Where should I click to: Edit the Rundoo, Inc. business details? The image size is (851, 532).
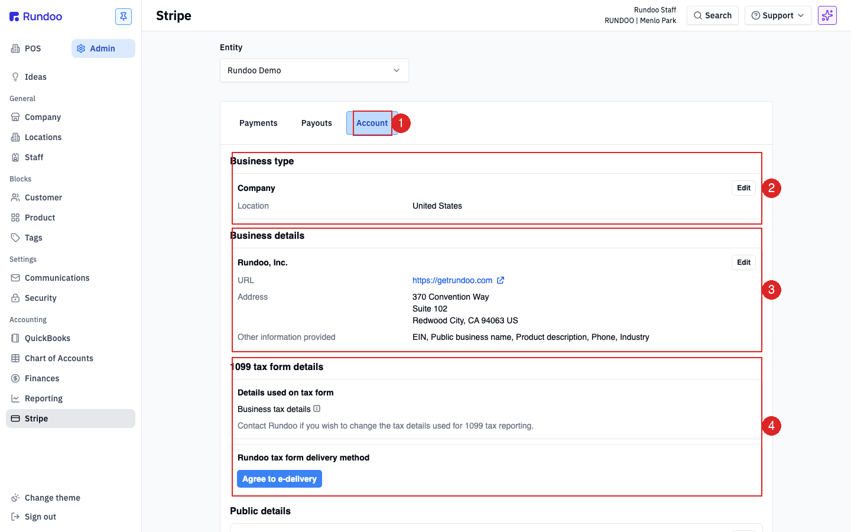tap(743, 262)
